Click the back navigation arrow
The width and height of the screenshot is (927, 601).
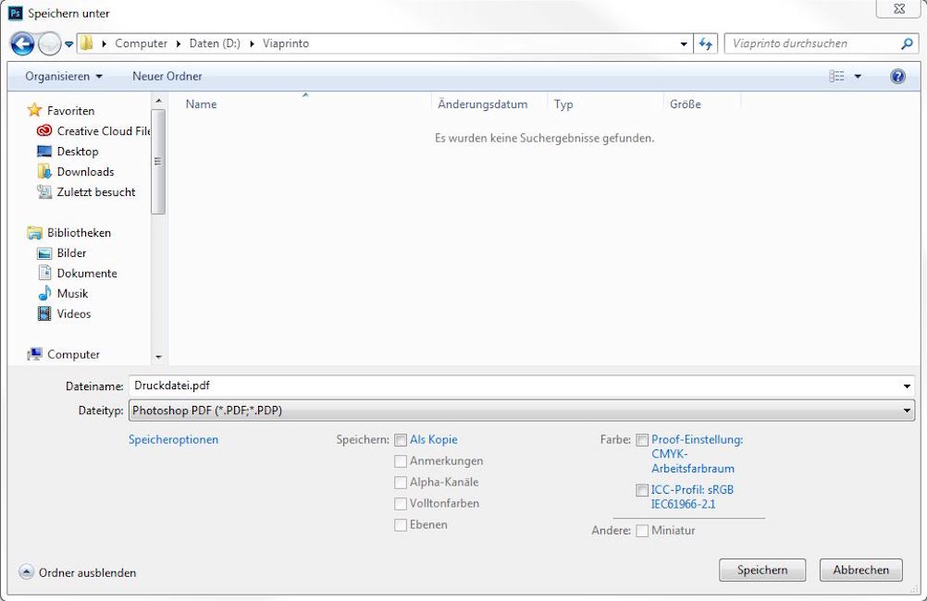point(22,43)
